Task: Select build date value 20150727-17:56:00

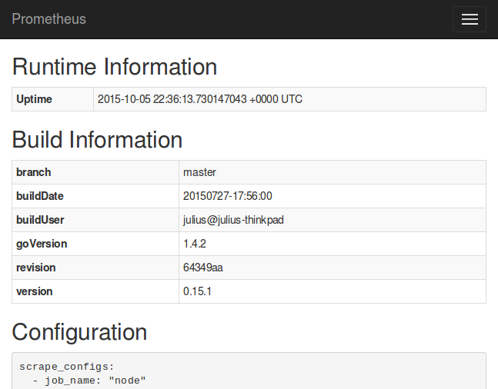Action: (x=227, y=196)
